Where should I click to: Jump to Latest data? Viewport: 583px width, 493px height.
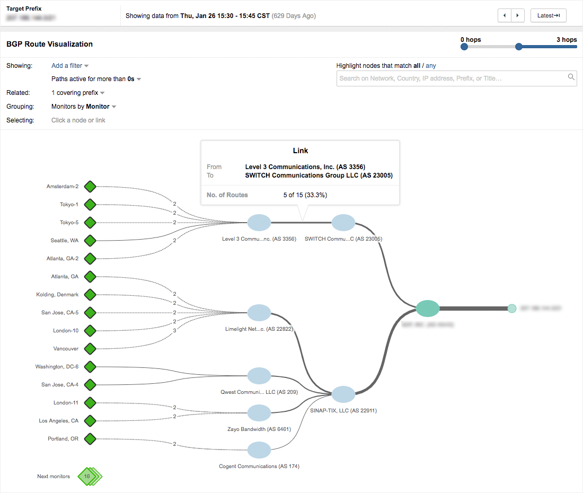[x=548, y=15]
